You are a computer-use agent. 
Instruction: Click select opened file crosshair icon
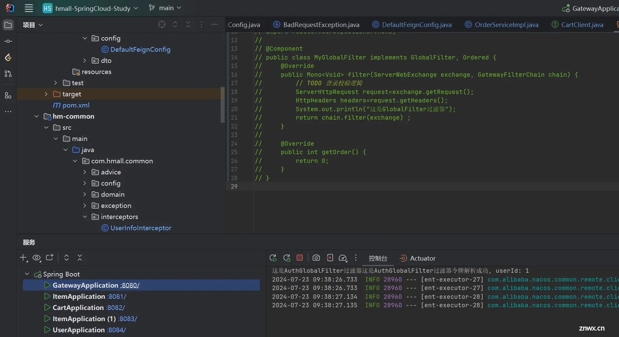162,24
